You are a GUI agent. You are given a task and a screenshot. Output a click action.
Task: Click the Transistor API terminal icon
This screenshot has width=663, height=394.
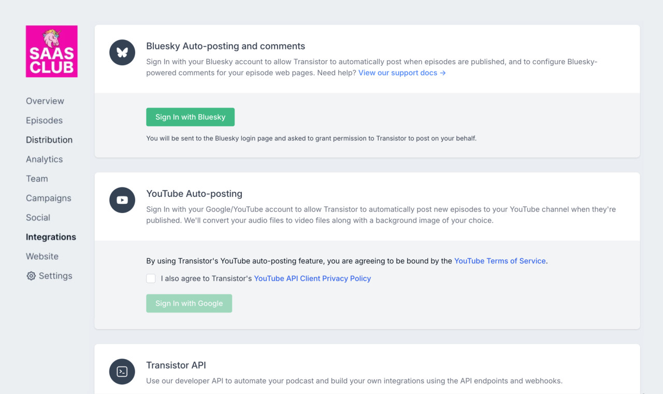[122, 372]
